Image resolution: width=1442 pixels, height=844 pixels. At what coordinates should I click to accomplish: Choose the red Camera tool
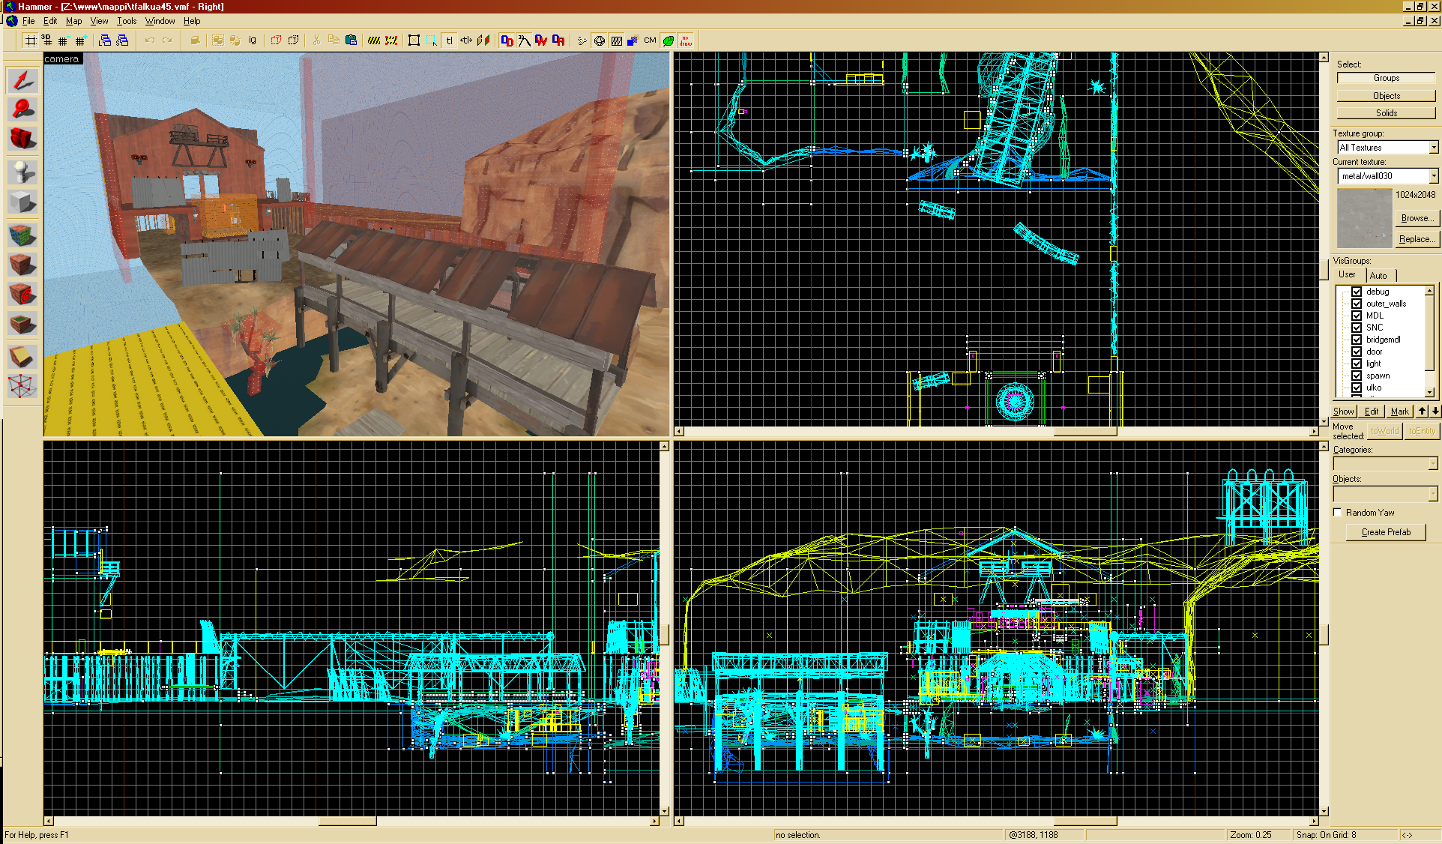point(22,139)
